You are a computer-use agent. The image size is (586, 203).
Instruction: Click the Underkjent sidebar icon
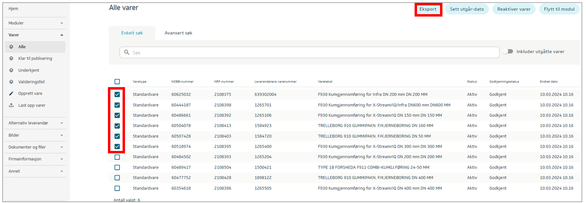(12, 70)
